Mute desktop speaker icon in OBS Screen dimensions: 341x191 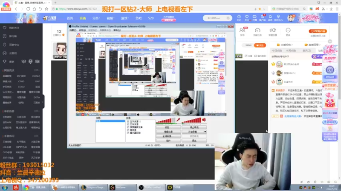tap(204, 120)
